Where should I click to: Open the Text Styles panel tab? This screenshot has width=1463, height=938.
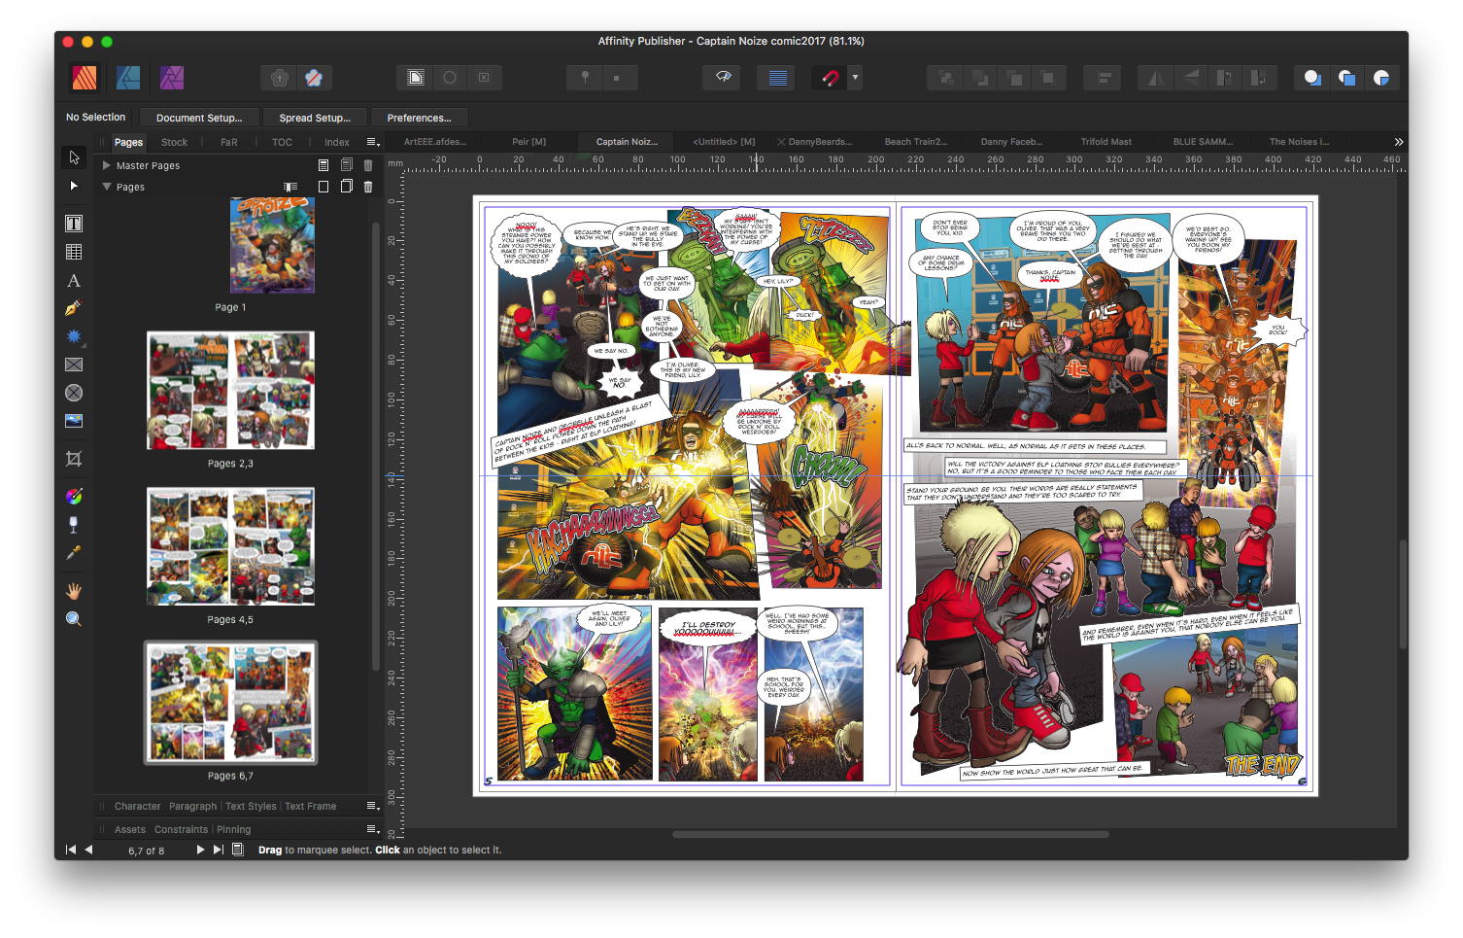click(251, 806)
